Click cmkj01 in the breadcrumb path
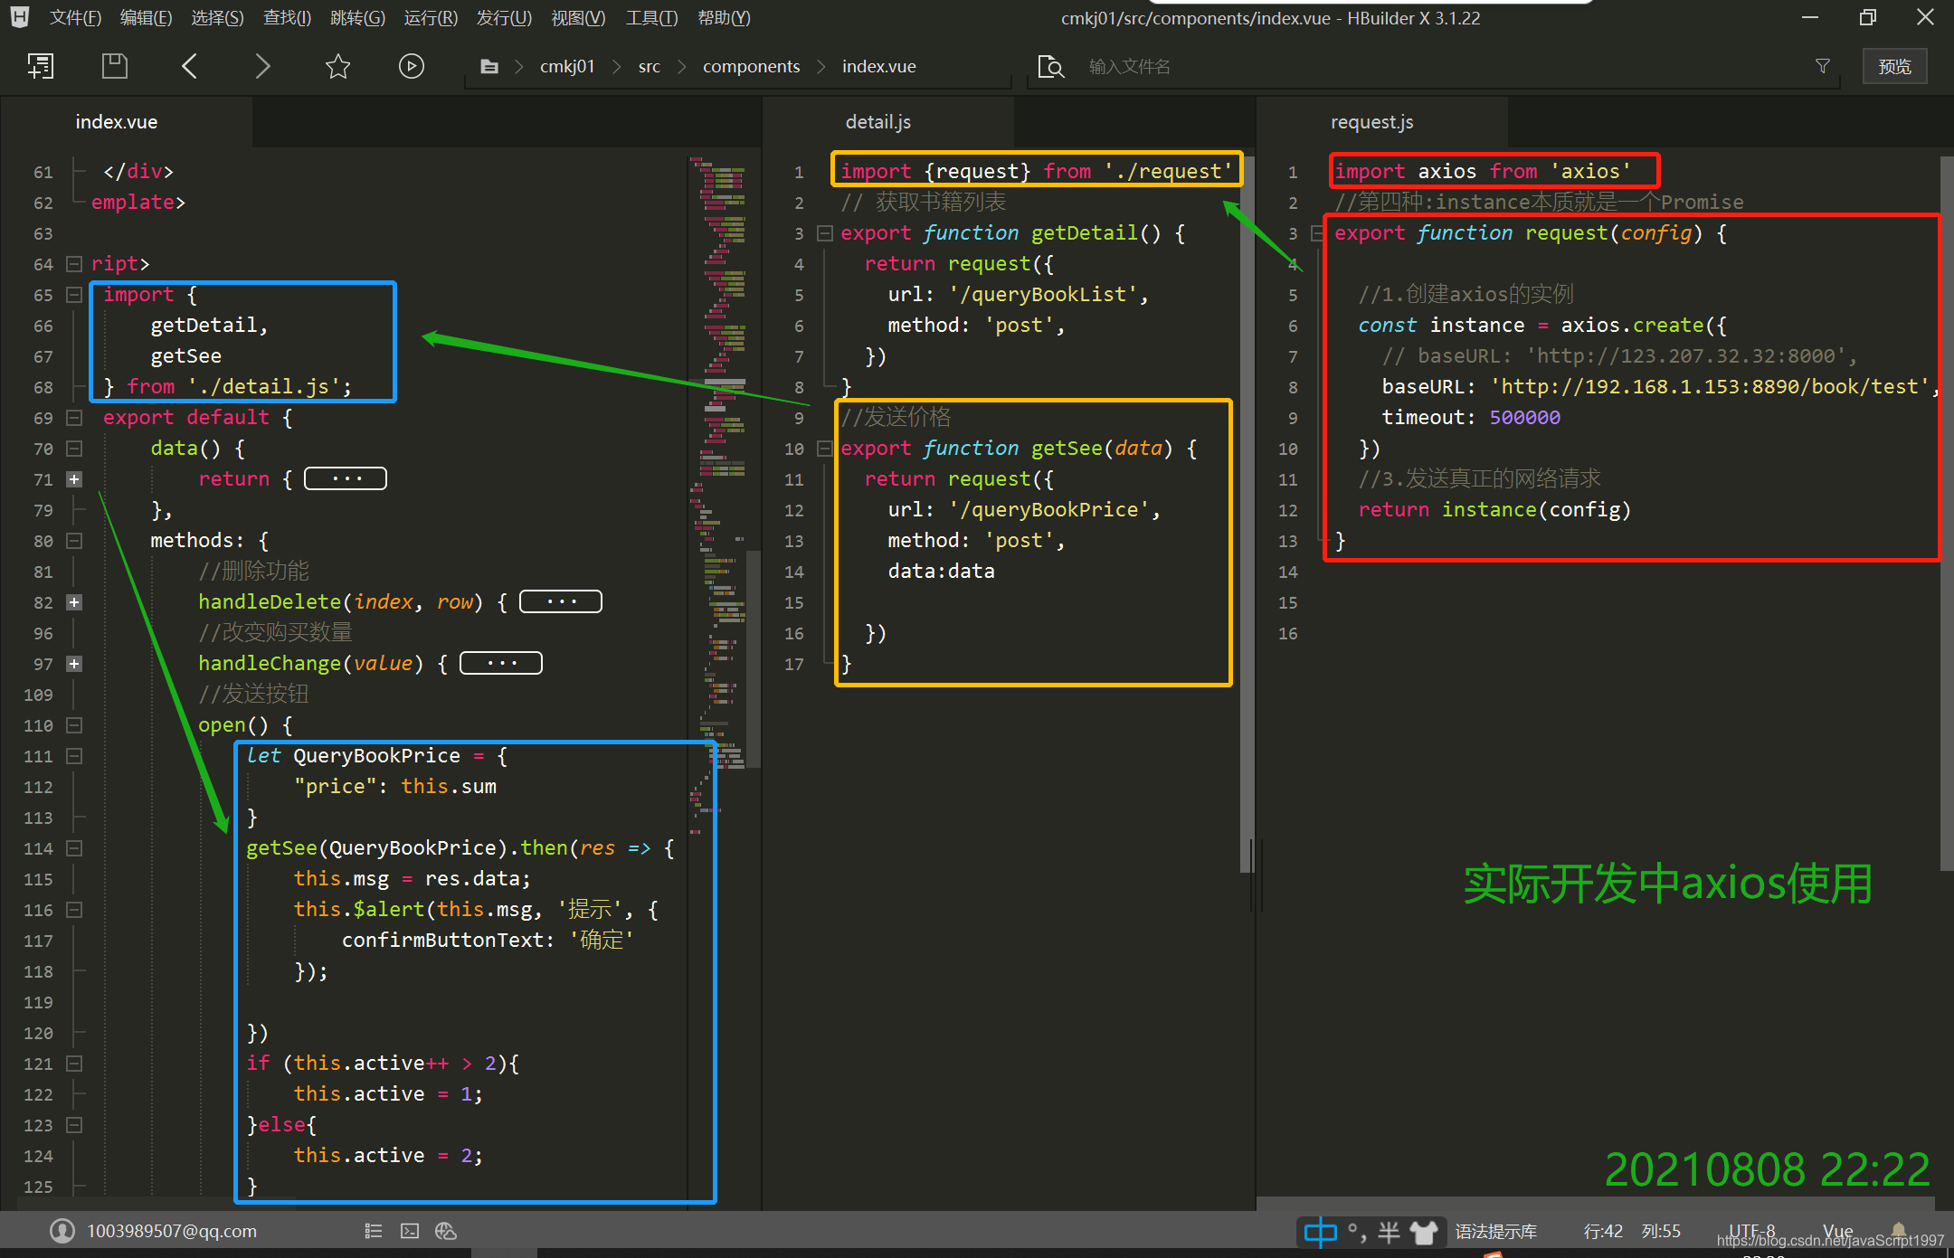This screenshot has height=1258, width=1954. click(x=567, y=66)
